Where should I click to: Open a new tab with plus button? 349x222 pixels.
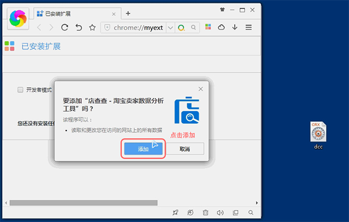(128, 14)
